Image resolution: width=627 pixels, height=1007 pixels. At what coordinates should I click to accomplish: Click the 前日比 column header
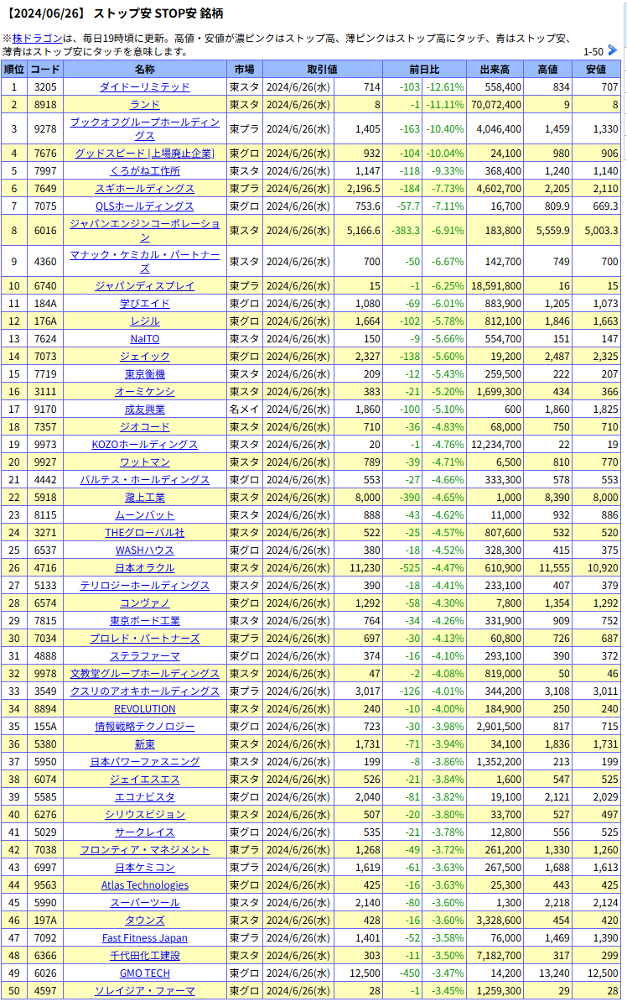[424, 69]
